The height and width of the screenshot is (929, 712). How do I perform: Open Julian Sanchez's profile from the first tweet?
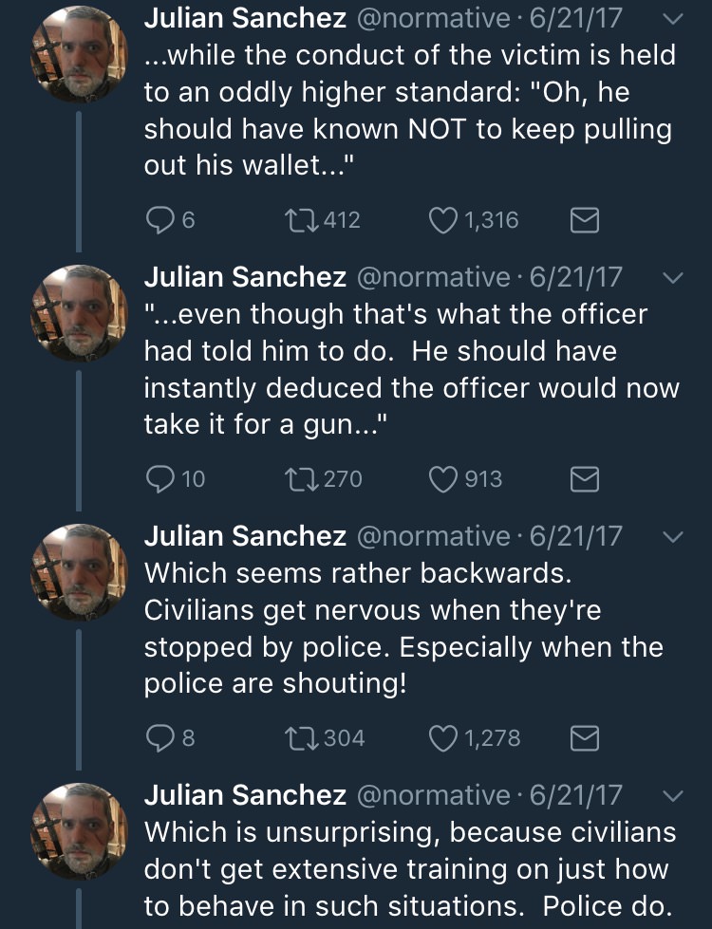point(245,18)
